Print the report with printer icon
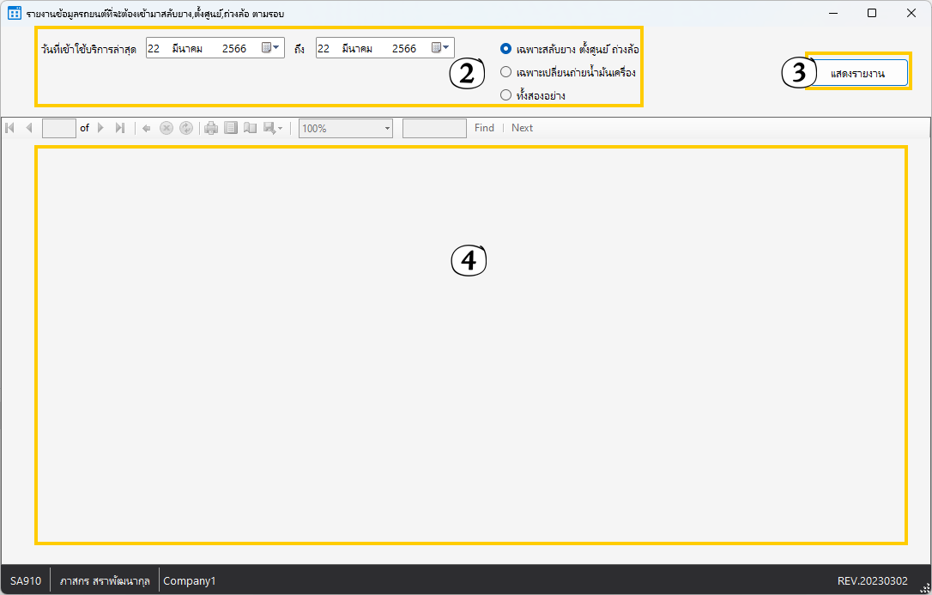Image resolution: width=932 pixels, height=595 pixels. point(211,128)
